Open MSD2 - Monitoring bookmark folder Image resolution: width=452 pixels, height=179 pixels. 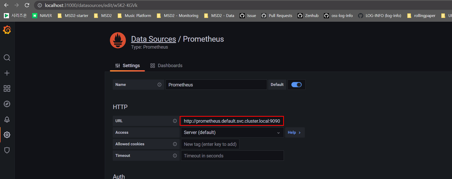tap(178, 16)
